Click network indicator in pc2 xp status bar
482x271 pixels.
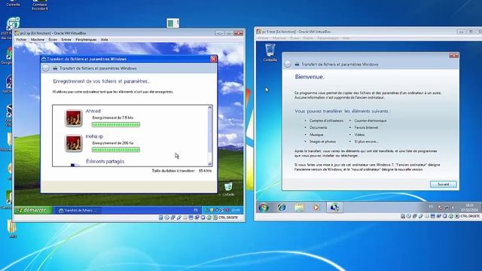tap(173, 218)
